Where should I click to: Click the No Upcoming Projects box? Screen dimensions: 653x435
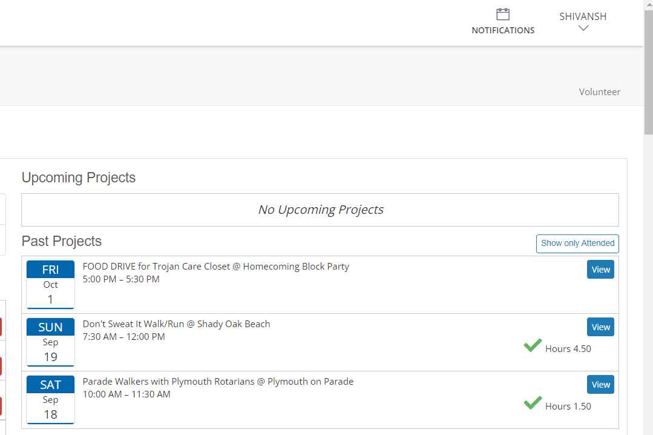pos(320,210)
